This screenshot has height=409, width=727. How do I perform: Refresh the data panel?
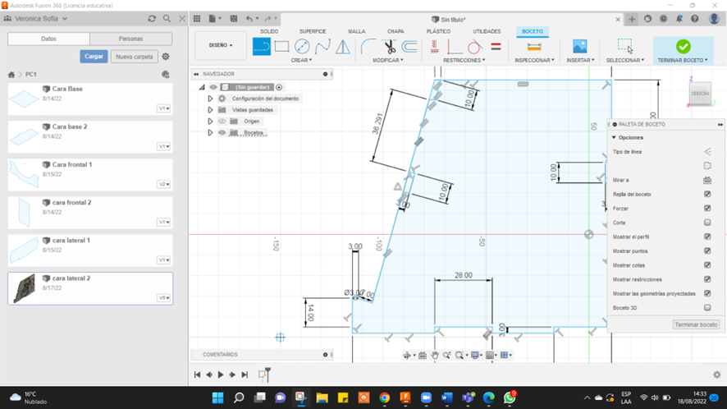point(152,19)
